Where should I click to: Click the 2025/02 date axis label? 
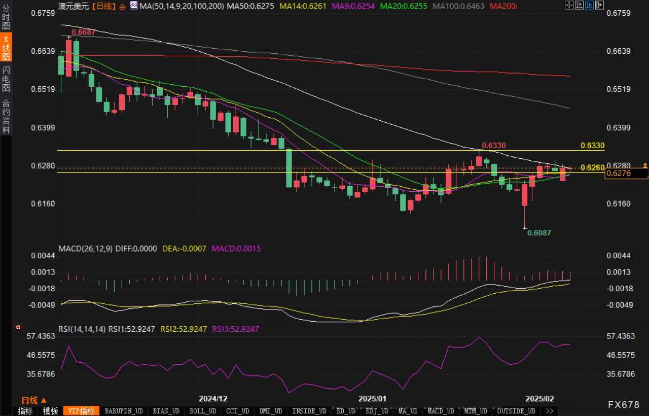coord(540,399)
